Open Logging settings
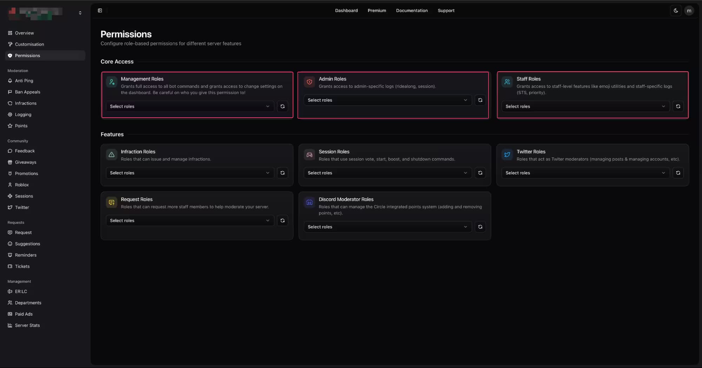This screenshot has height=368, width=702. point(45,115)
